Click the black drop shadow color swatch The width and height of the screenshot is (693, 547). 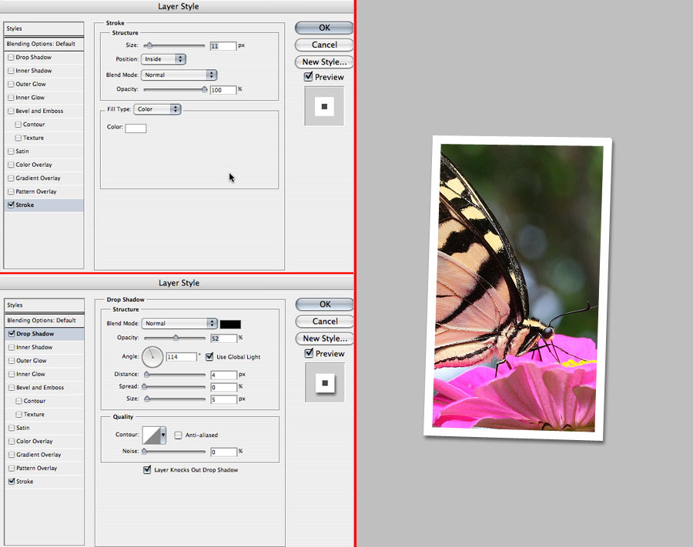[230, 324]
